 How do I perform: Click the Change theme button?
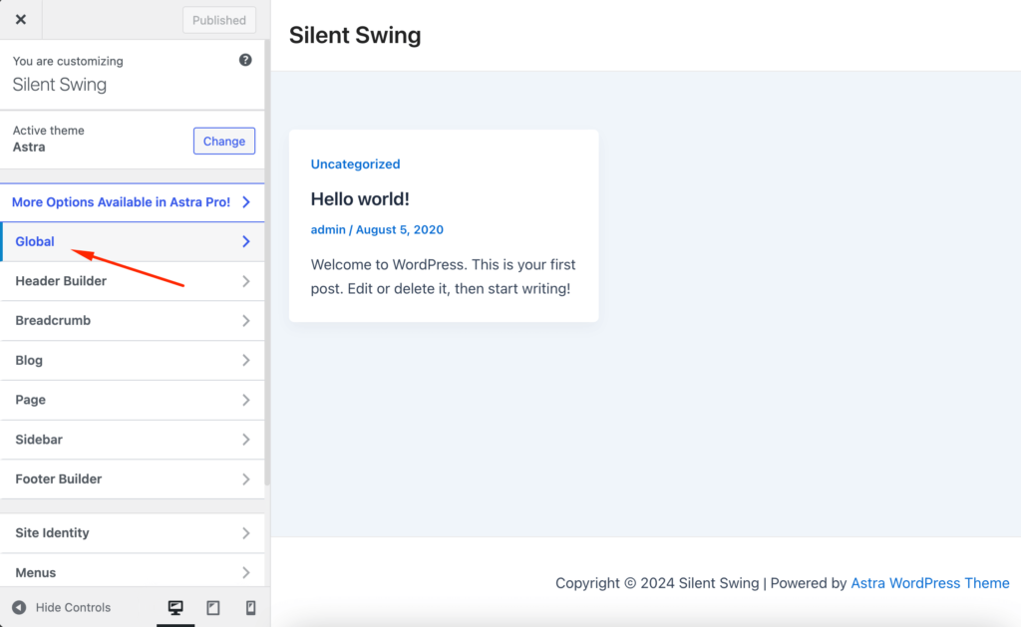(x=224, y=142)
